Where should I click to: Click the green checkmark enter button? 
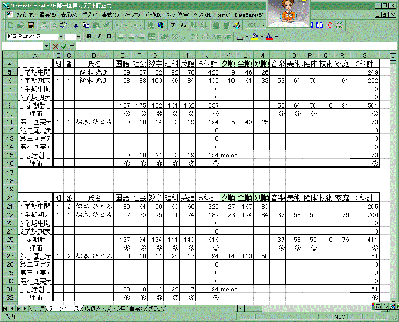coord(64,46)
